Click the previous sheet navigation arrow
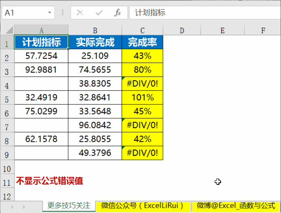The width and height of the screenshot is (281, 213). (12, 207)
